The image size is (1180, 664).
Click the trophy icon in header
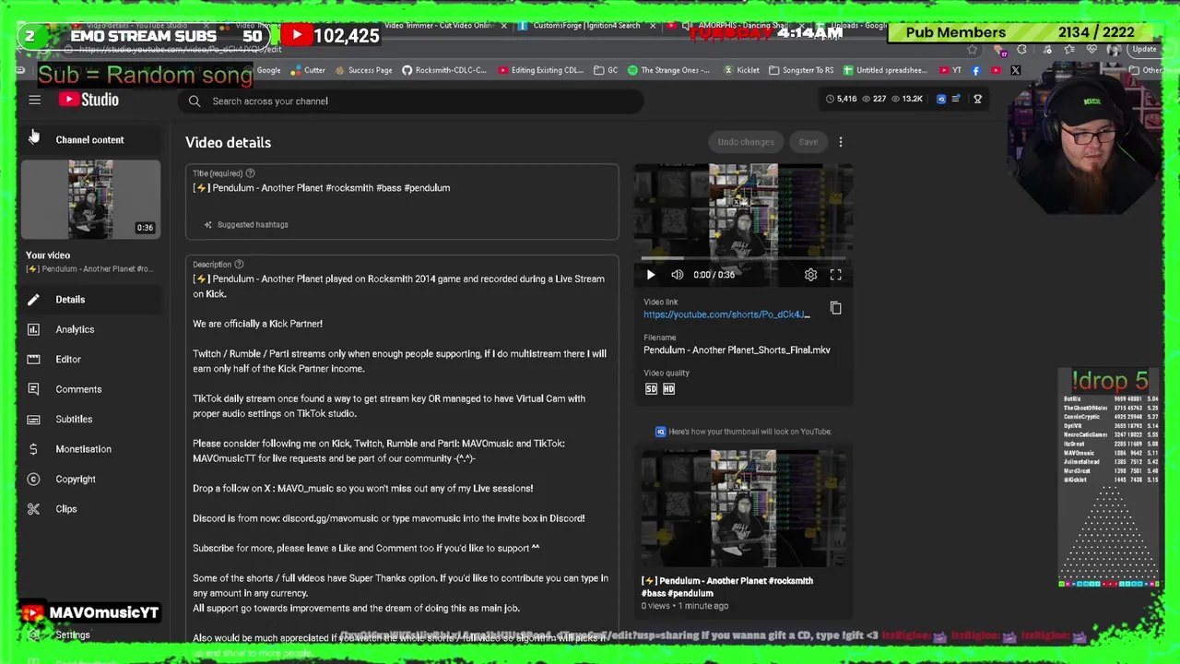point(978,99)
